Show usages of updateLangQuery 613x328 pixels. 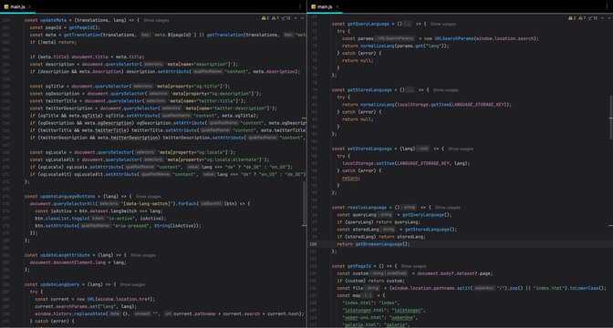[132, 284]
